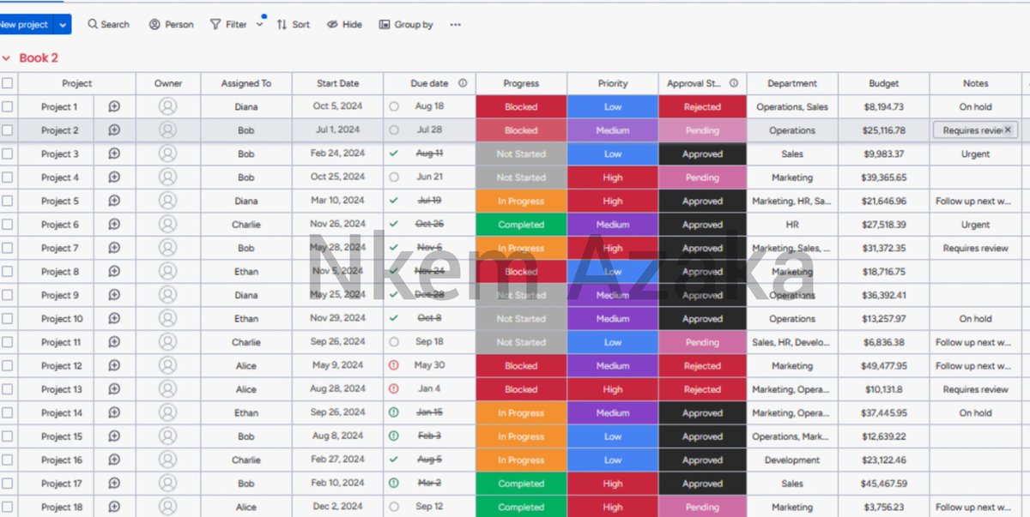Screen dimensions: 1030x517
Task: Click owner avatar for Project 9
Action: click(x=167, y=295)
